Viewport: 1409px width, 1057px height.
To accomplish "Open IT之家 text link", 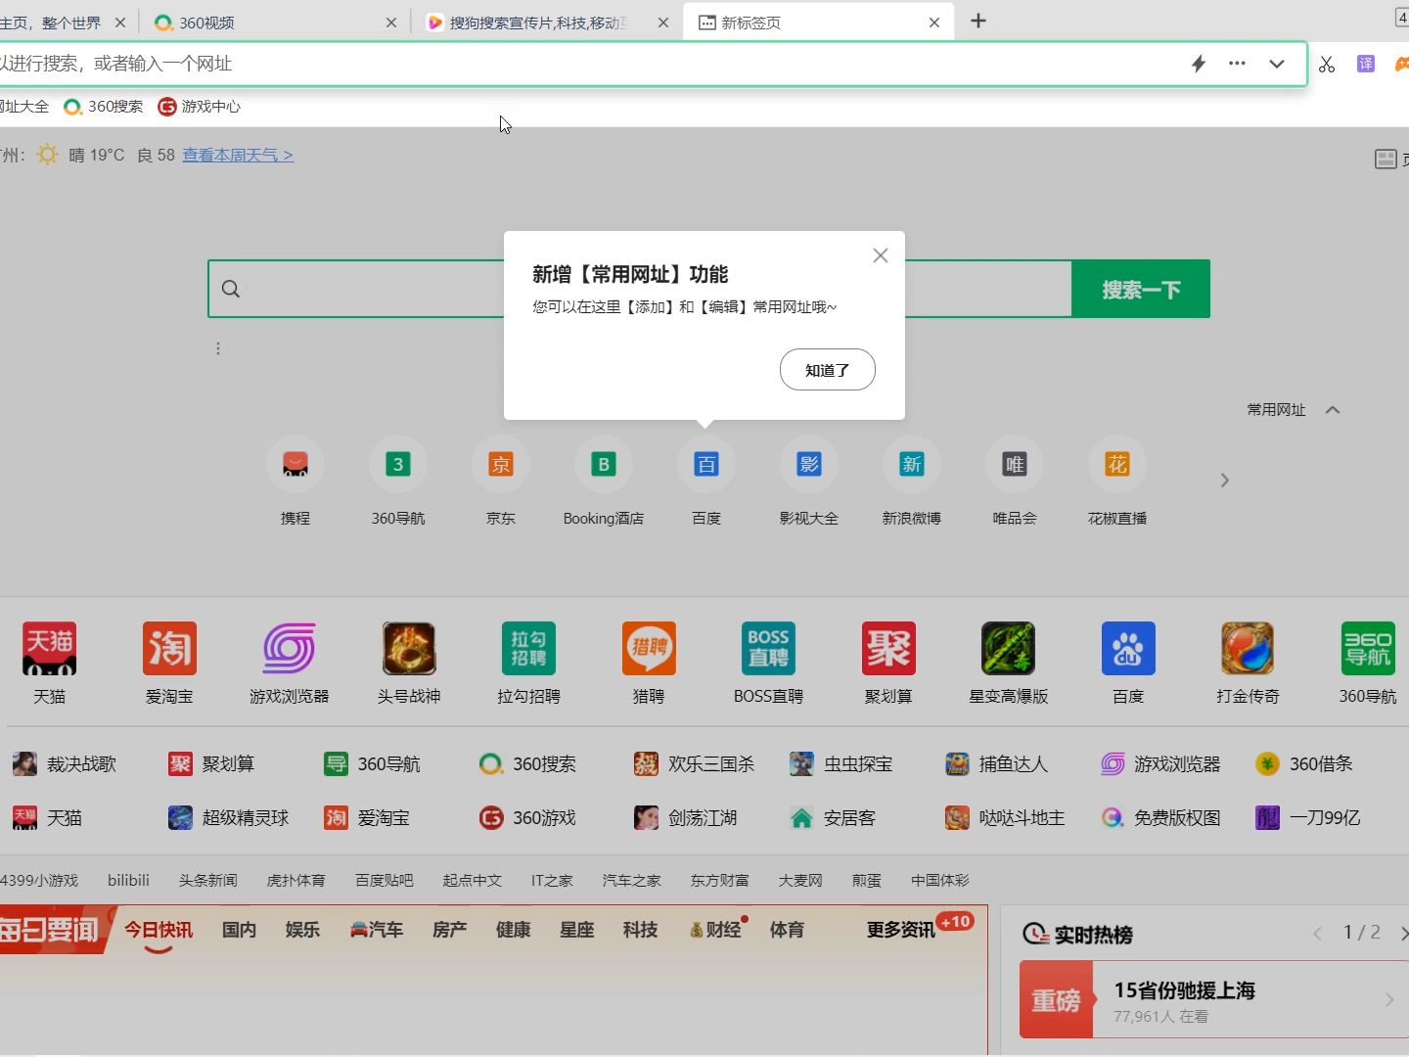I will [x=552, y=880].
